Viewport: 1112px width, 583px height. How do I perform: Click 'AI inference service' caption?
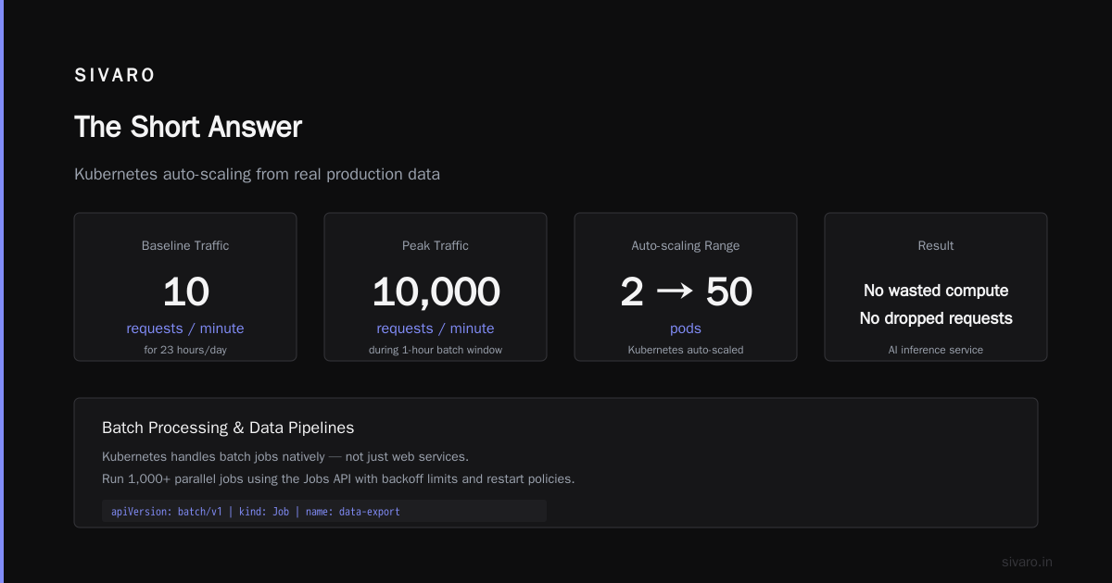point(936,350)
